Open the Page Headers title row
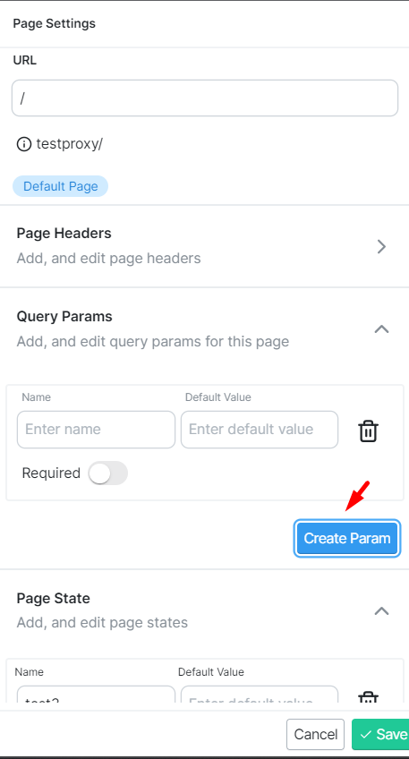 tap(205, 246)
